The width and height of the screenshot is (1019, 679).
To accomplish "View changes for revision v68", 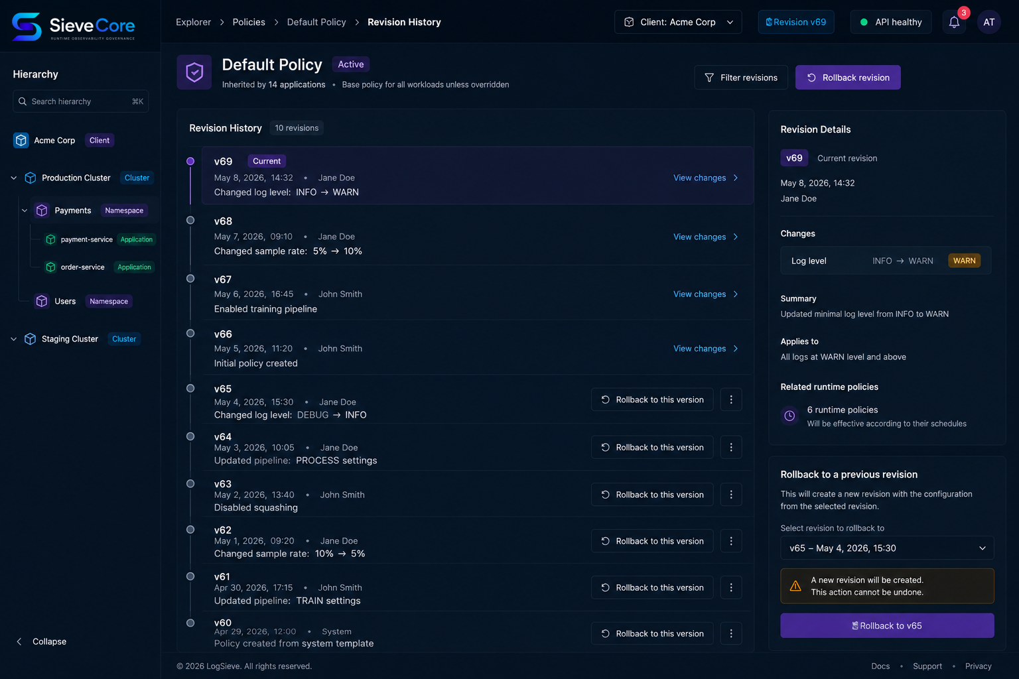I will click(706, 237).
